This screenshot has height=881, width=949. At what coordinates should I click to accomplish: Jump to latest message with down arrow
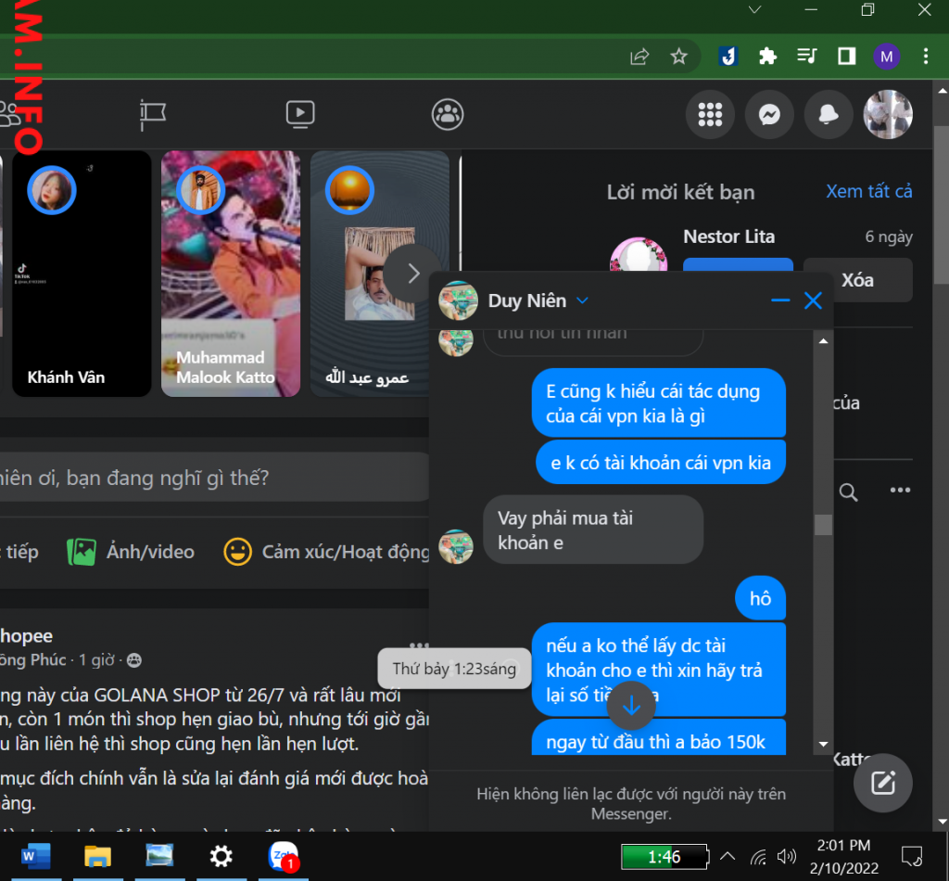(631, 706)
